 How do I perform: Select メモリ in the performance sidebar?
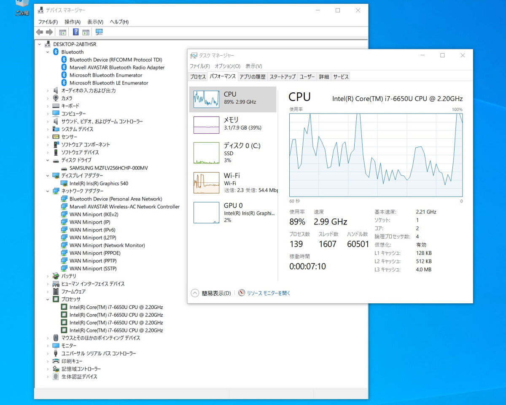tap(233, 125)
